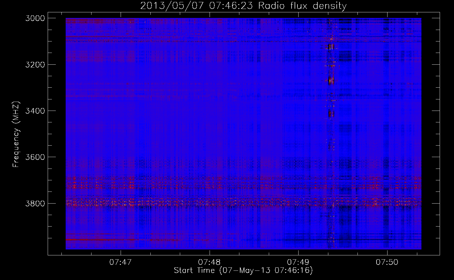Click the 07:50 time axis label
This screenshot has height=280, width=454.
click(387, 262)
